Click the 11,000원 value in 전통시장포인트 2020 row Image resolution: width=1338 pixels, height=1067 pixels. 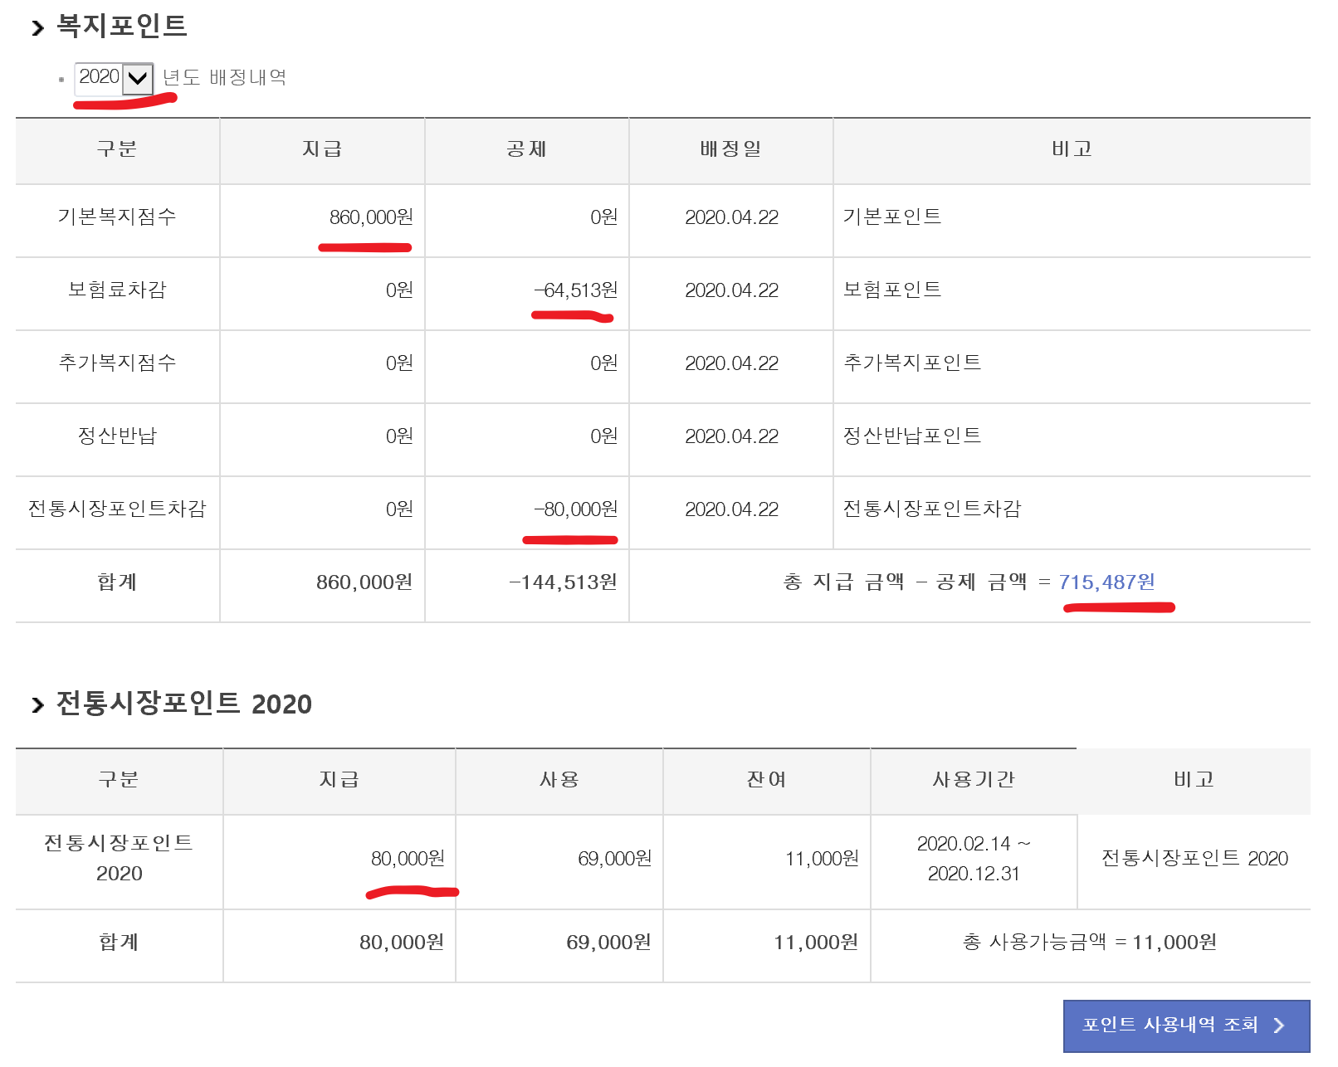[822, 859]
